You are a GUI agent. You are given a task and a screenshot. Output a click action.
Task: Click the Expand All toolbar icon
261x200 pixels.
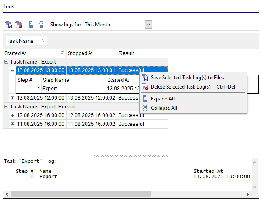31,25
